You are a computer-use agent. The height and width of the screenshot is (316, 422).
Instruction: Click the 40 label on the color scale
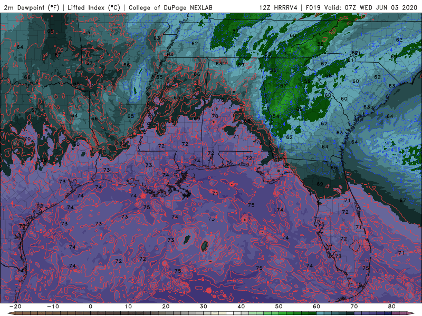(x=241, y=307)
